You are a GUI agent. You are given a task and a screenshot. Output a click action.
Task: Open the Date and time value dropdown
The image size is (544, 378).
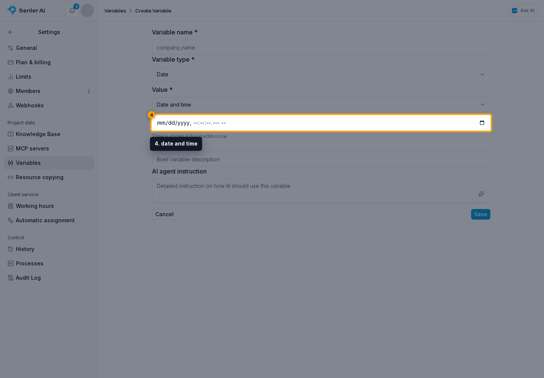pyautogui.click(x=321, y=105)
